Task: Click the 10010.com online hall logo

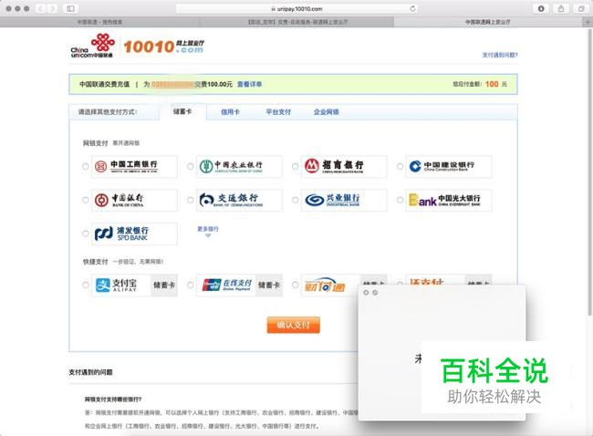Action: (x=163, y=47)
